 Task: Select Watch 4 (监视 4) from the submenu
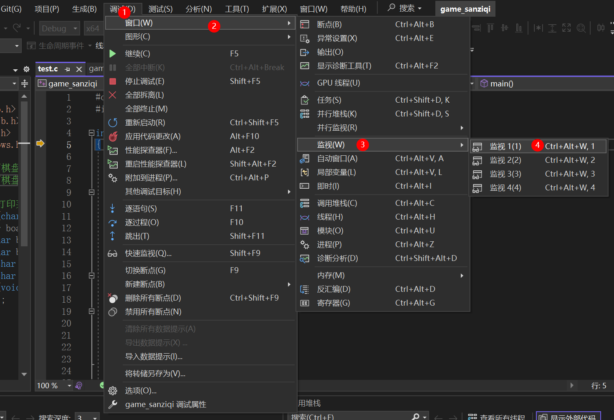[x=538, y=188]
